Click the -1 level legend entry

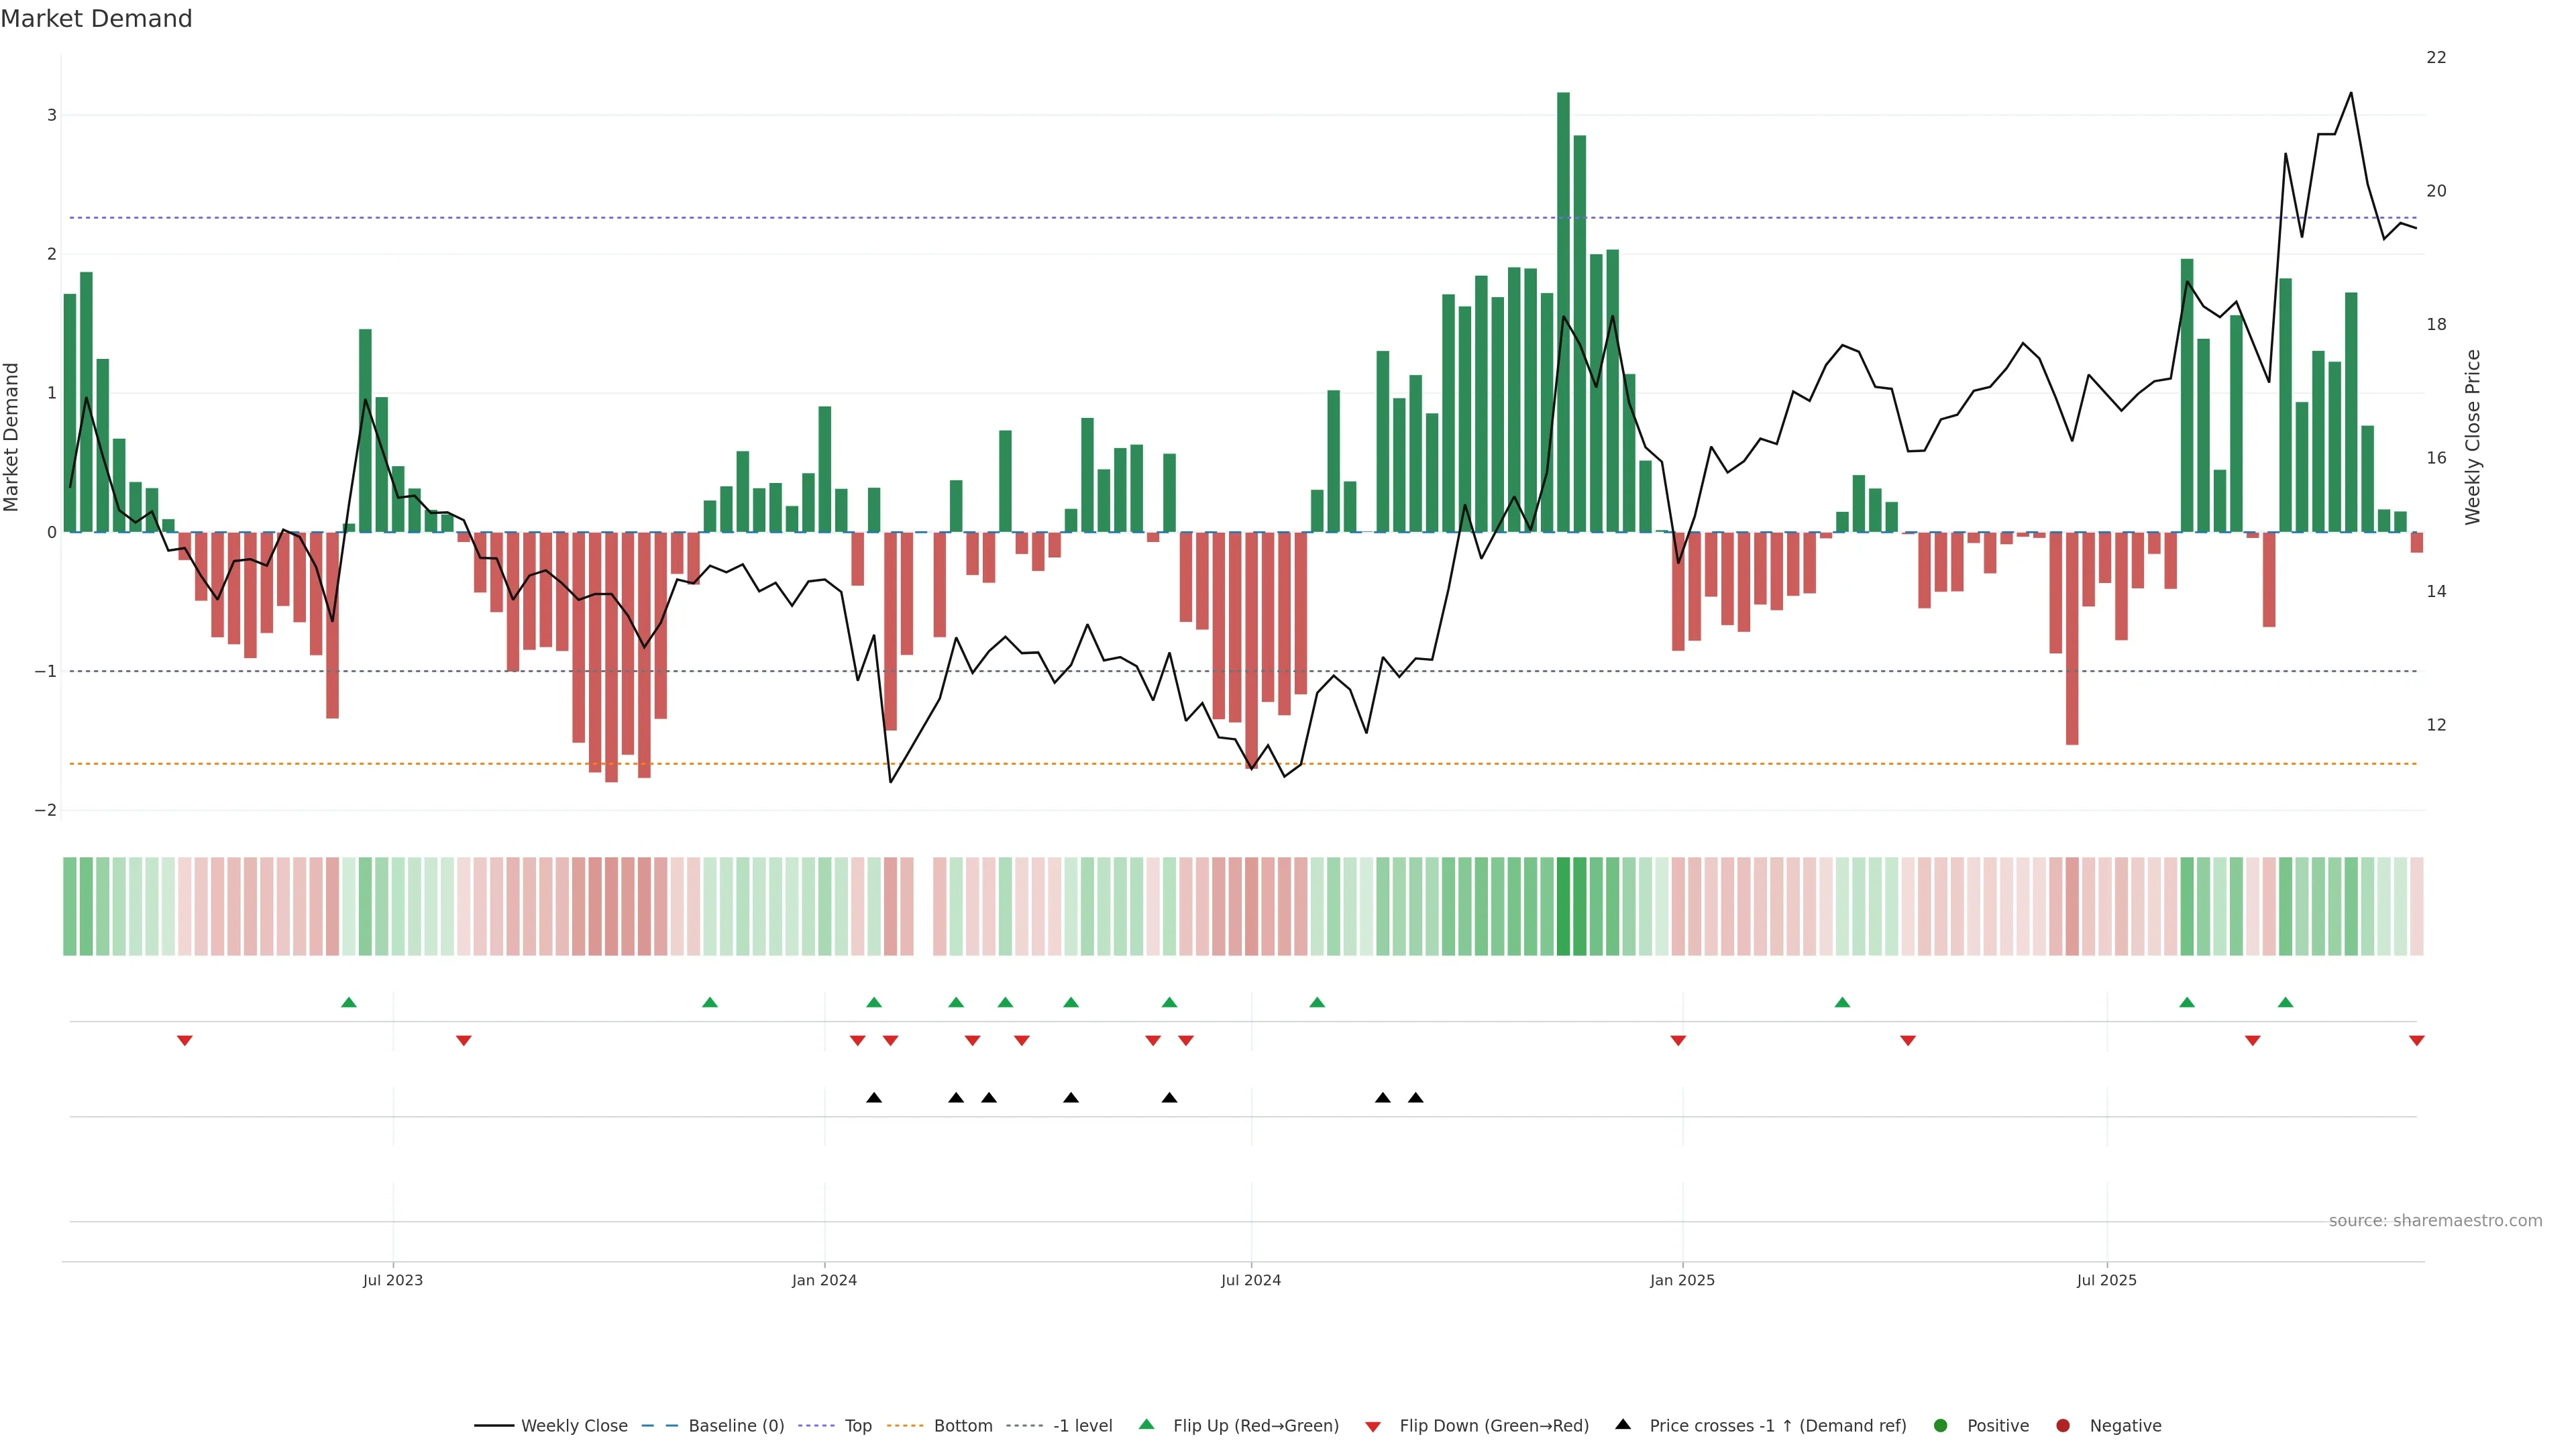[x=1082, y=1426]
